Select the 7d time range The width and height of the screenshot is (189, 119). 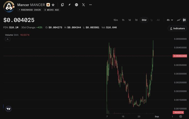pyautogui.click(x=136, y=20)
